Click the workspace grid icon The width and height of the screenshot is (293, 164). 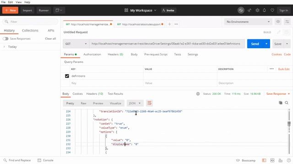pos(126,10)
